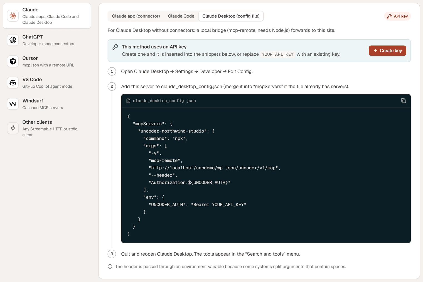
Task: Click the "This method uses an API key" heading
Action: tap(154, 47)
